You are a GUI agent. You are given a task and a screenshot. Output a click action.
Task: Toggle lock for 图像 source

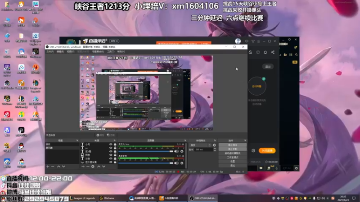[115, 155]
